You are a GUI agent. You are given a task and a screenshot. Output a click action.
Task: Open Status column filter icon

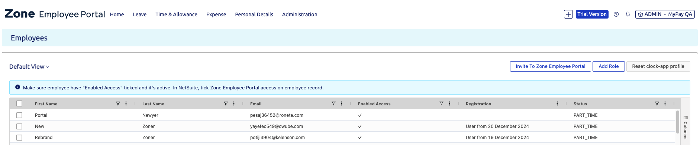[x=657, y=103]
